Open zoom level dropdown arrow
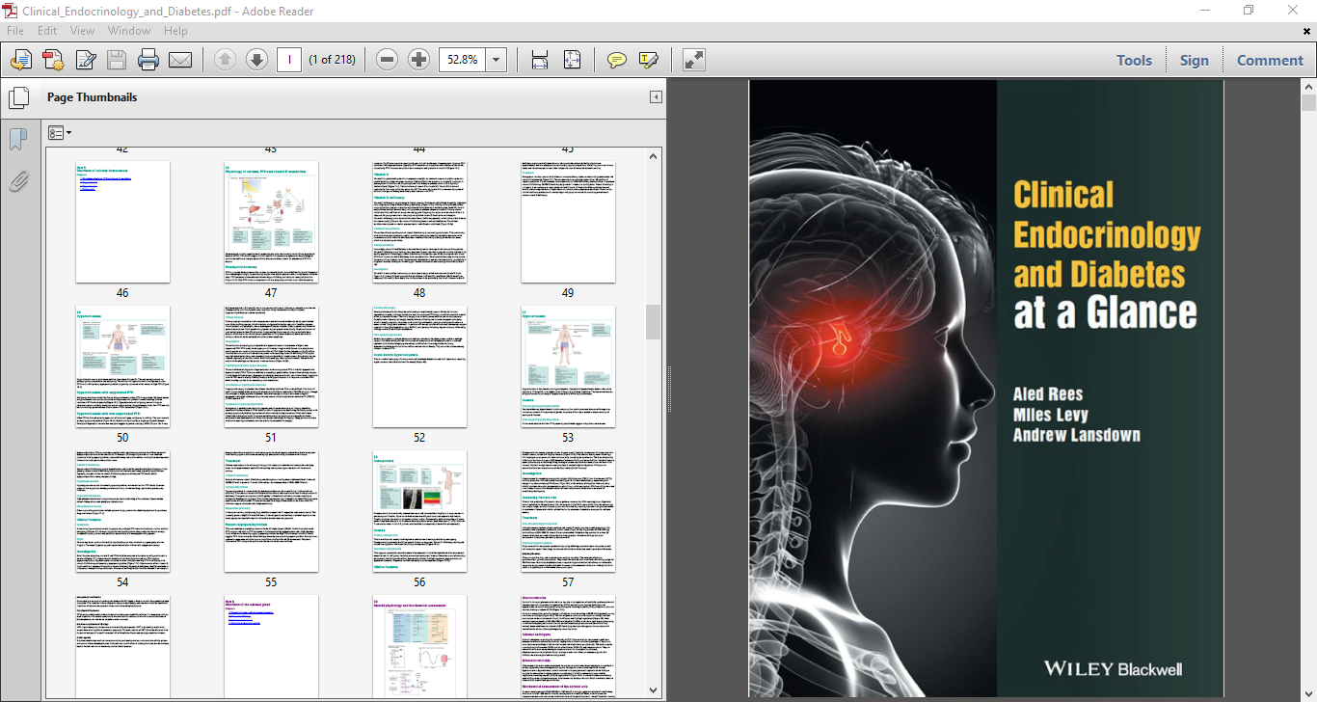 pyautogui.click(x=497, y=60)
